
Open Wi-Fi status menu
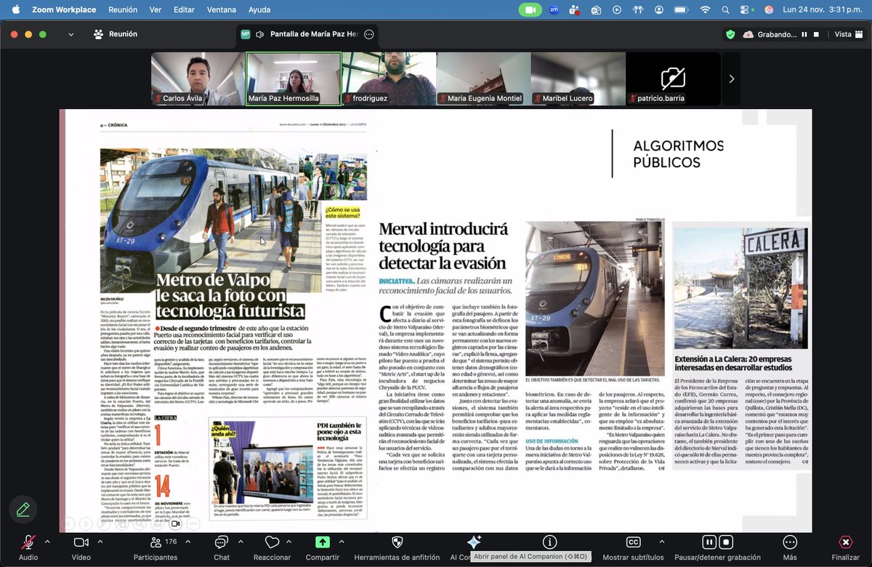(x=704, y=9)
